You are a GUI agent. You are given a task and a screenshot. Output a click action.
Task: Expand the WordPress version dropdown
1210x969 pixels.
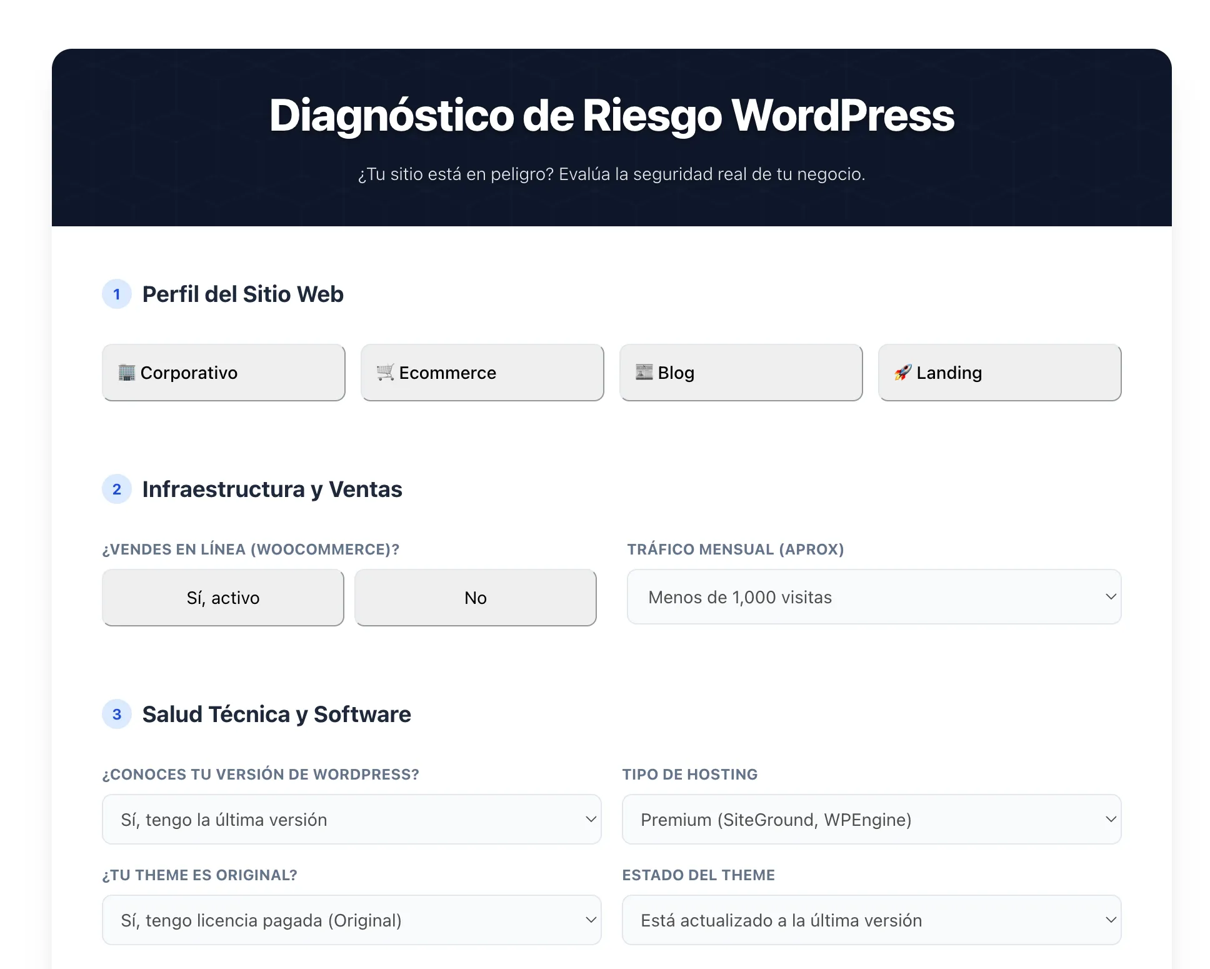pyautogui.click(x=351, y=820)
